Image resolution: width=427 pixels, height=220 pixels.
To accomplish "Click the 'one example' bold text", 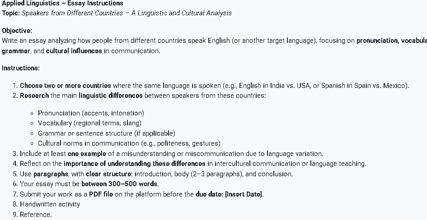I will click(x=87, y=154).
